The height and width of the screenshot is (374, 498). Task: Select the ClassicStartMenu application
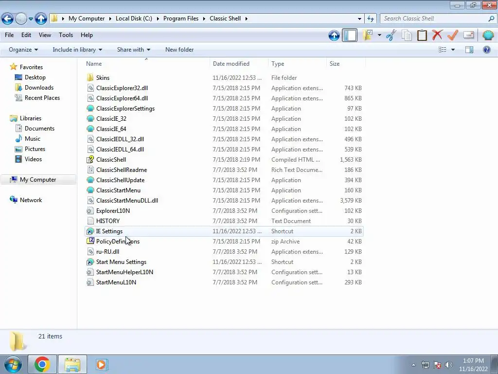tap(224, 190)
